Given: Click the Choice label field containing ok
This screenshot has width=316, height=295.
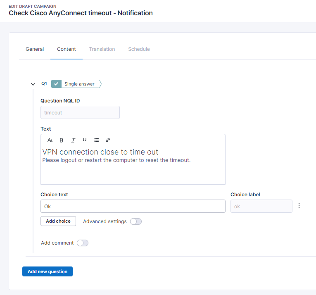Looking at the screenshot, I should (261, 206).
